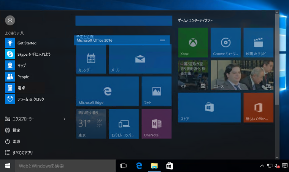Click the Microsoft Office 2016 group title bar
This screenshot has width=289, height=172.
[x=122, y=40]
